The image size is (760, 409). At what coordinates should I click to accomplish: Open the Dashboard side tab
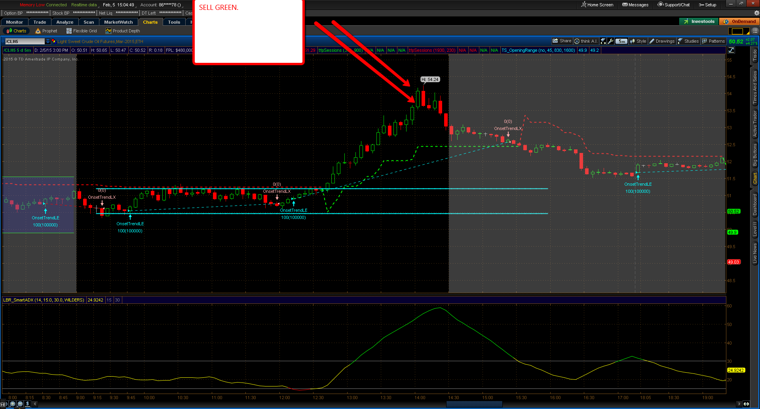755,205
